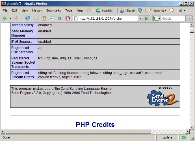Open the View menu

click(x=25, y=11)
